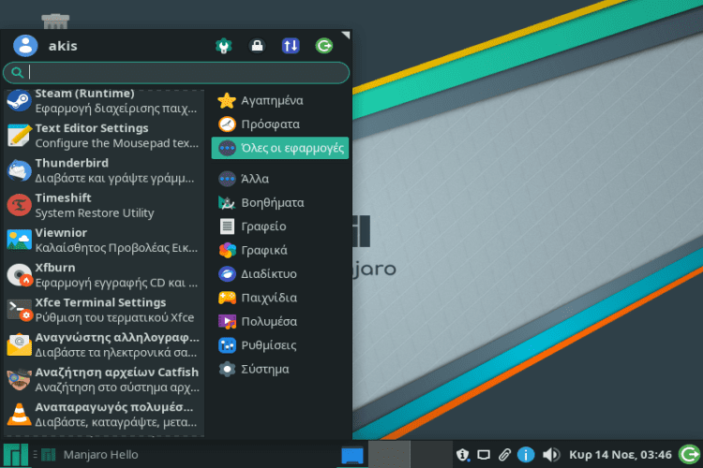Click the clock showing Κυρ 14 Νοε, 03:46

[621, 455]
